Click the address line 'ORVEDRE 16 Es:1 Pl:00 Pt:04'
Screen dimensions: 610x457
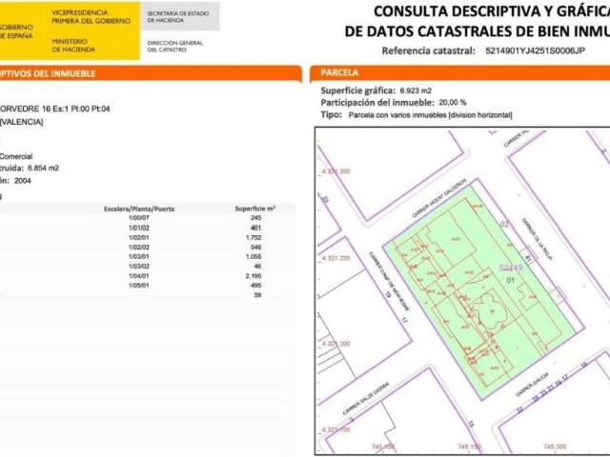55,109
